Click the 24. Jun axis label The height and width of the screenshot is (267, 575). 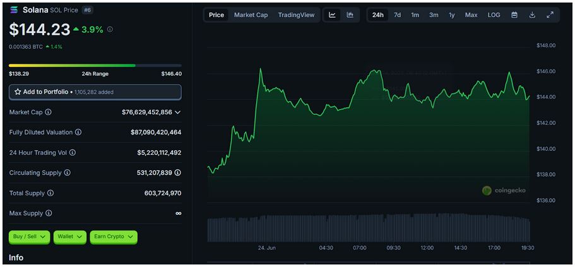(x=266, y=248)
